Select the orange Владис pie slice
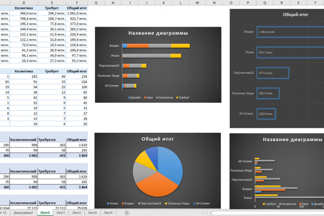This screenshot has height=216, width=324. (156, 185)
